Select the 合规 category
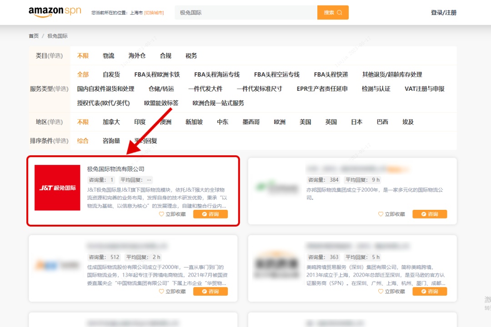The image size is (491, 327). tap(165, 56)
